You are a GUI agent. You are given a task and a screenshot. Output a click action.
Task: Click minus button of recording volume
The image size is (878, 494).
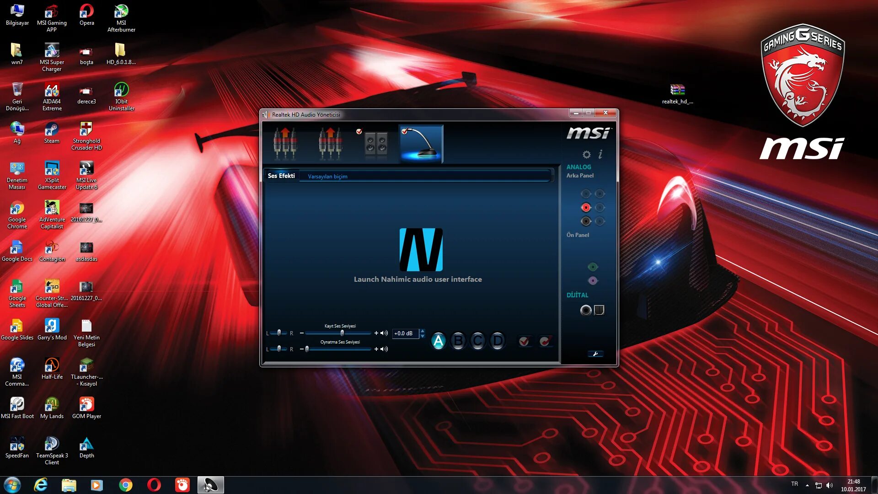point(302,333)
